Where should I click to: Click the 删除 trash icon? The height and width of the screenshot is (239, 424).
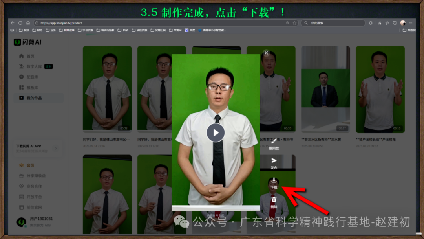274,200
